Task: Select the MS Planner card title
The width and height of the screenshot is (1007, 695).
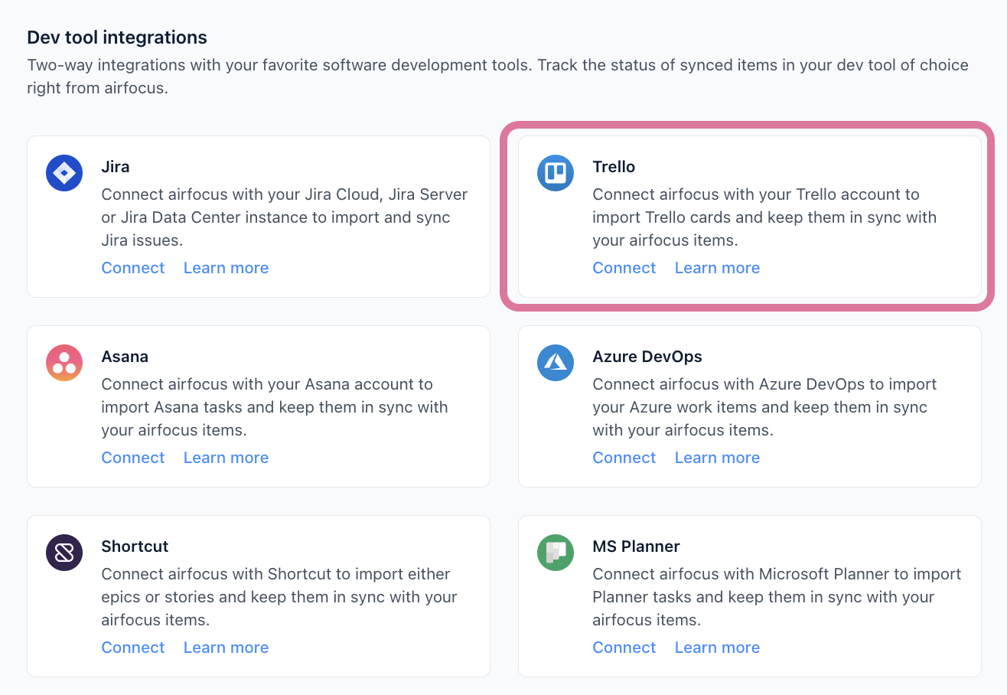Action: 636,547
